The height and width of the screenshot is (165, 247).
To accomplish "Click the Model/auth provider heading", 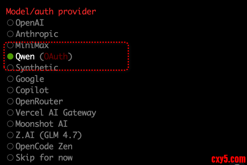I will coord(51,11).
